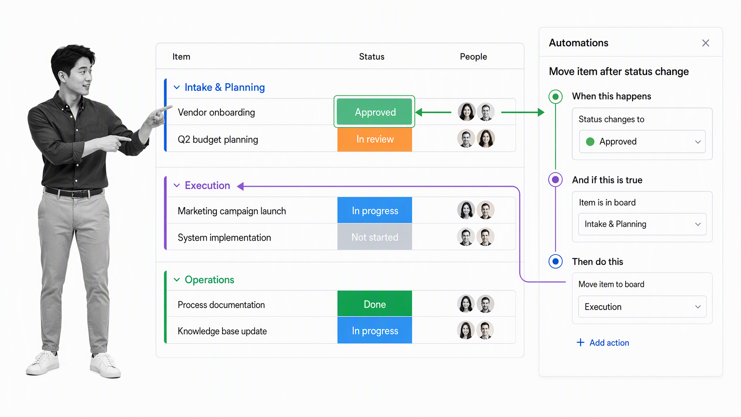Screen dimensions: 741x417
Task: Open the System implementation item
Action: 224,238
